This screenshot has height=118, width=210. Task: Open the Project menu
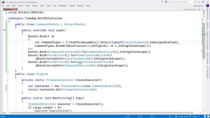point(21,6)
